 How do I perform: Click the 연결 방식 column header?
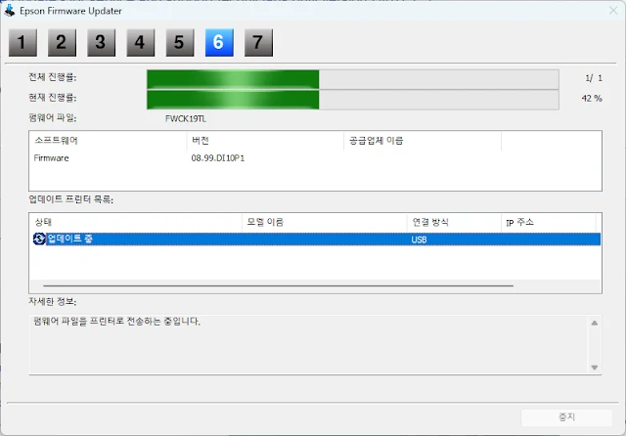pos(453,223)
